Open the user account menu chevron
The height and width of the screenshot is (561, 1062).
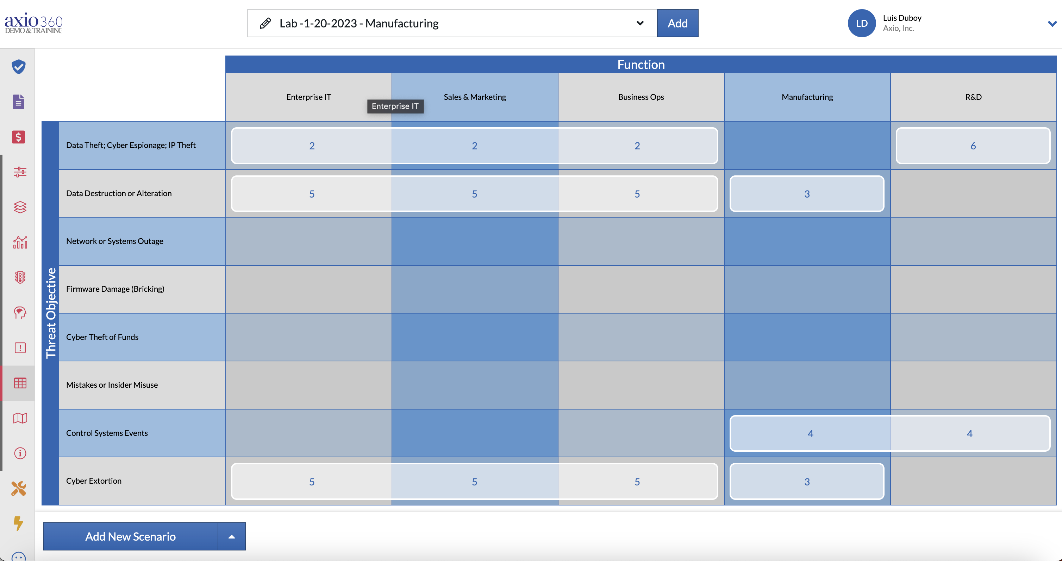pyautogui.click(x=1052, y=24)
